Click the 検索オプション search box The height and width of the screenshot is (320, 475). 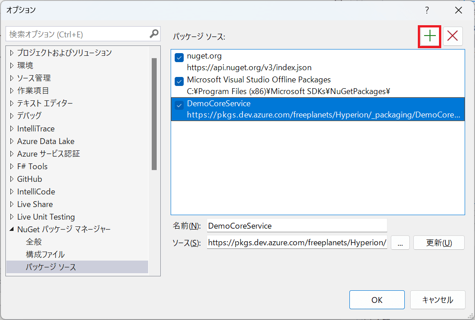83,34
